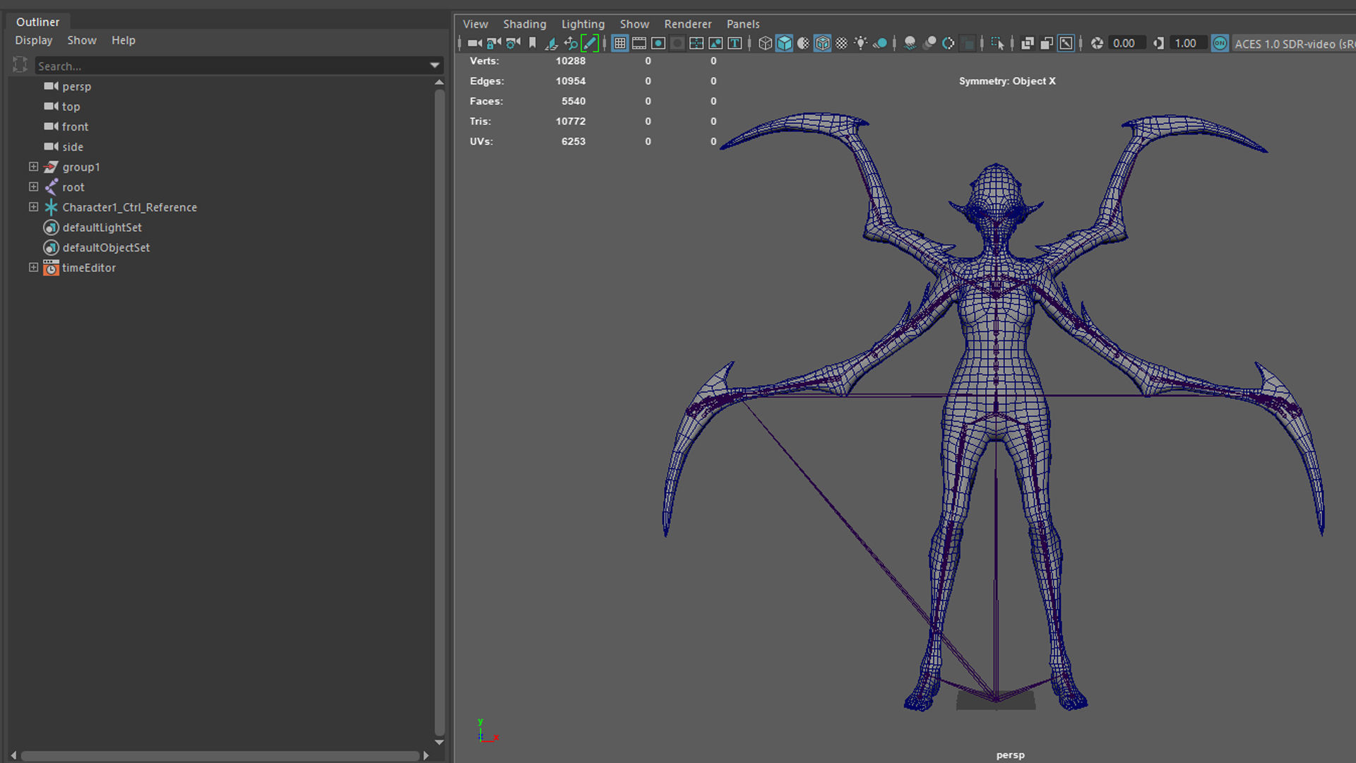Expand the timeEditor node in Outliner
The width and height of the screenshot is (1356, 763).
click(x=33, y=267)
